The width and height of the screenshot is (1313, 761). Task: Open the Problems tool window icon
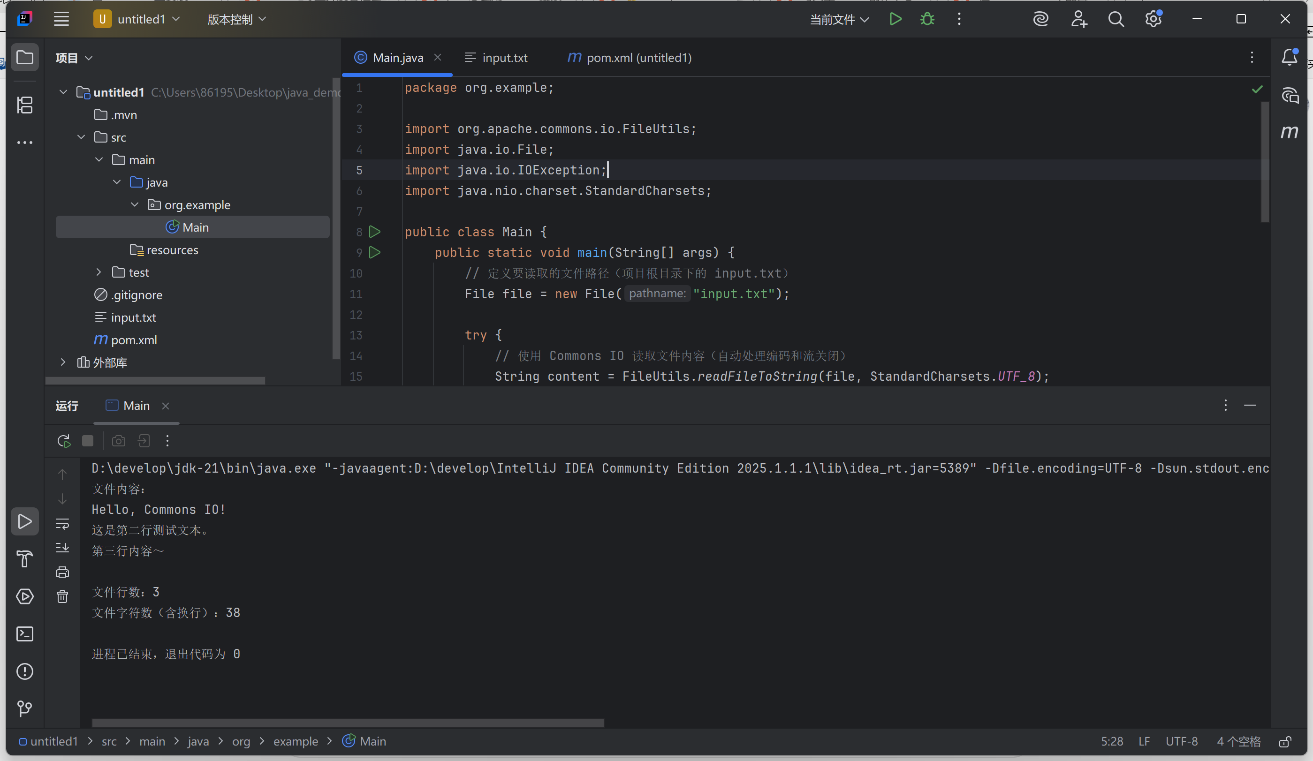tap(24, 671)
